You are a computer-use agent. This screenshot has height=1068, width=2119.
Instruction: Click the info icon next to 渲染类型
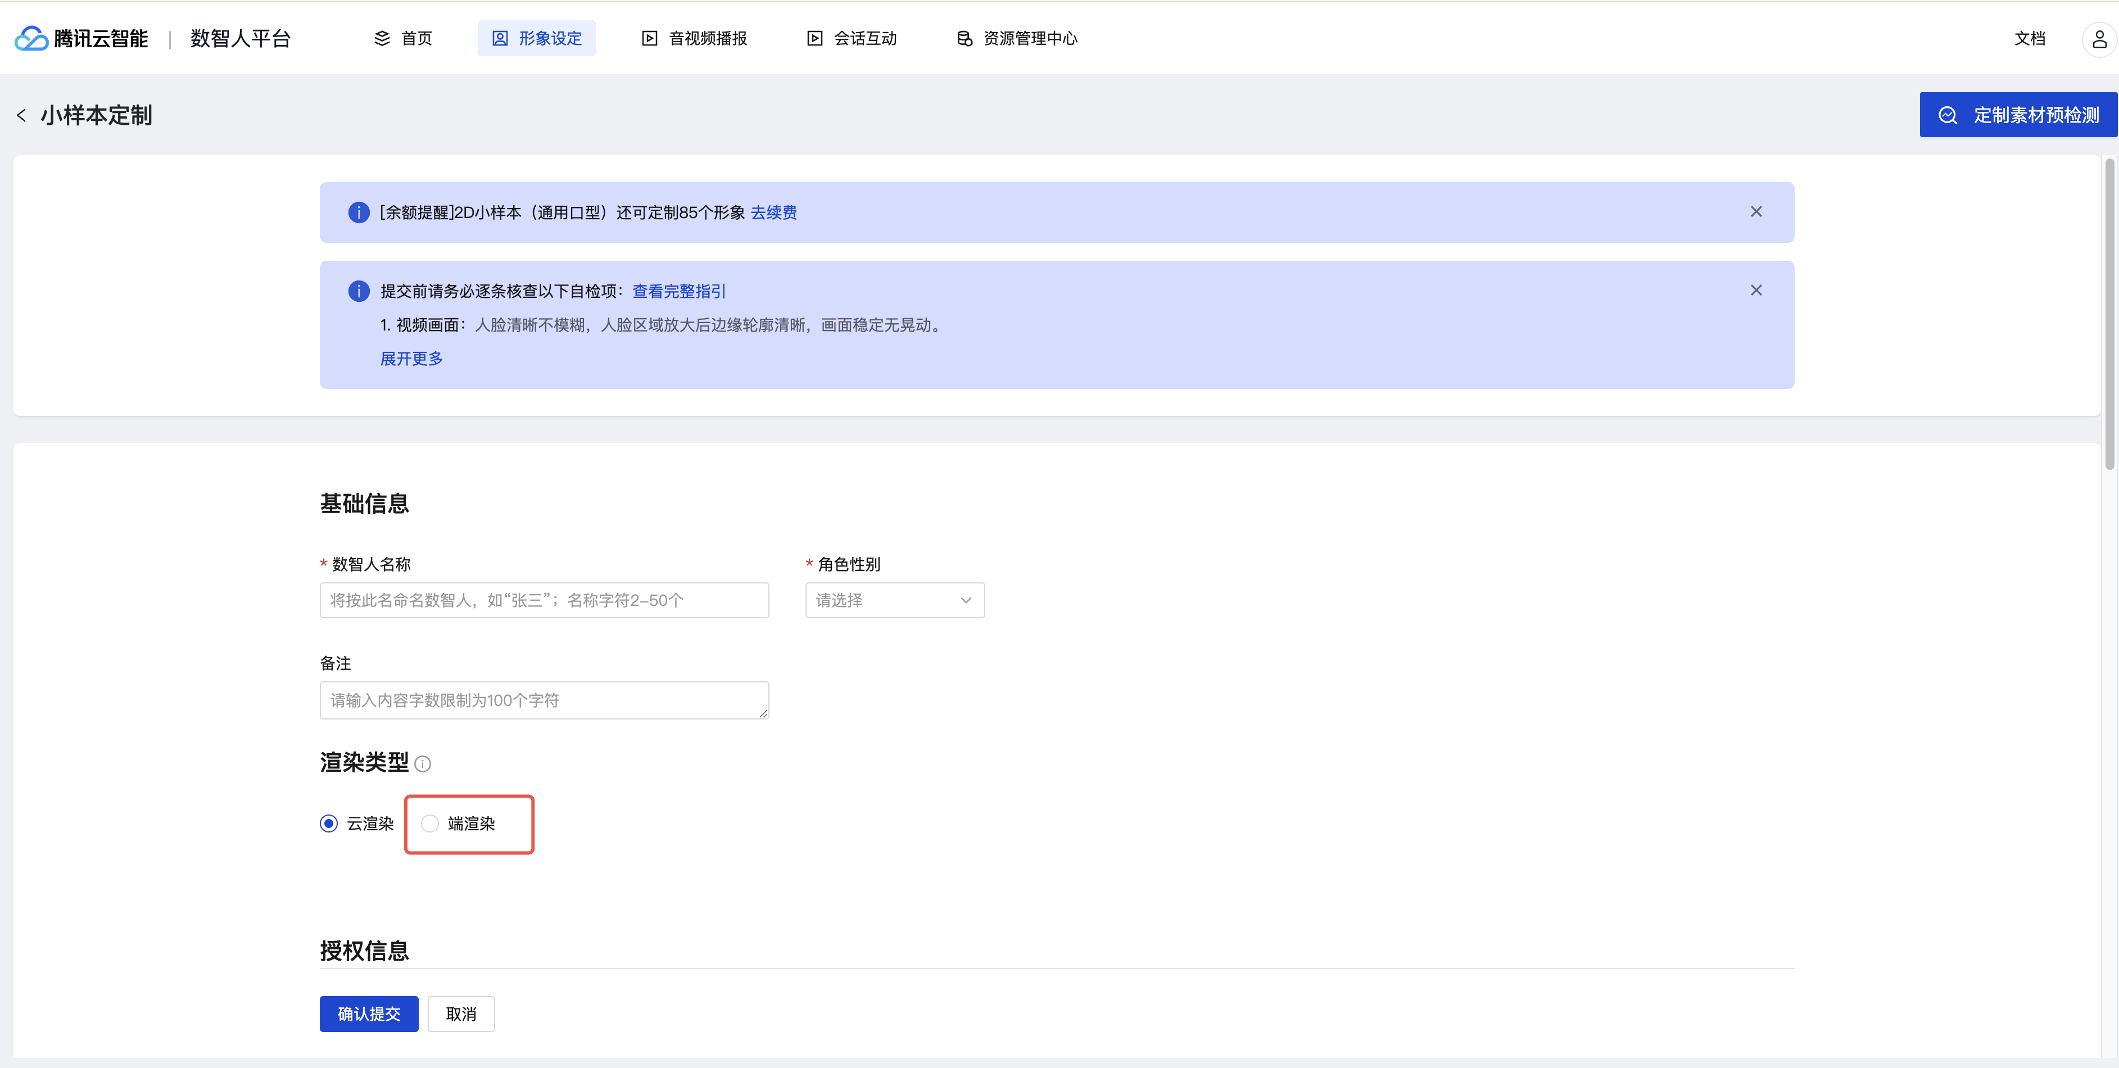423,763
